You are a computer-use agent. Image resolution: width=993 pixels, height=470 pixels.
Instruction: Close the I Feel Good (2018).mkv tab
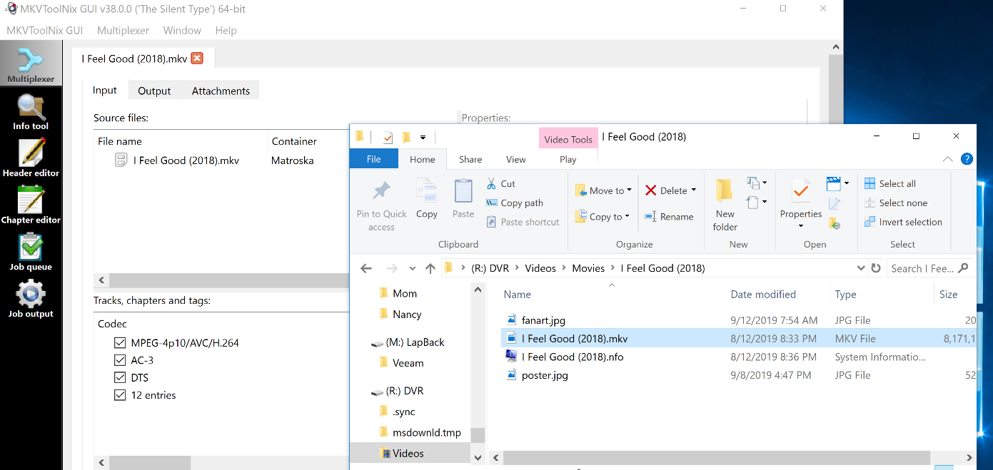click(x=197, y=58)
